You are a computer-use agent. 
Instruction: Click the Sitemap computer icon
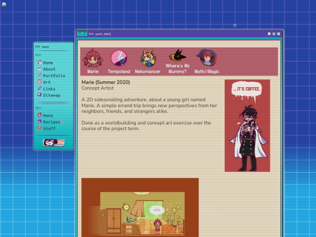pos(40,95)
